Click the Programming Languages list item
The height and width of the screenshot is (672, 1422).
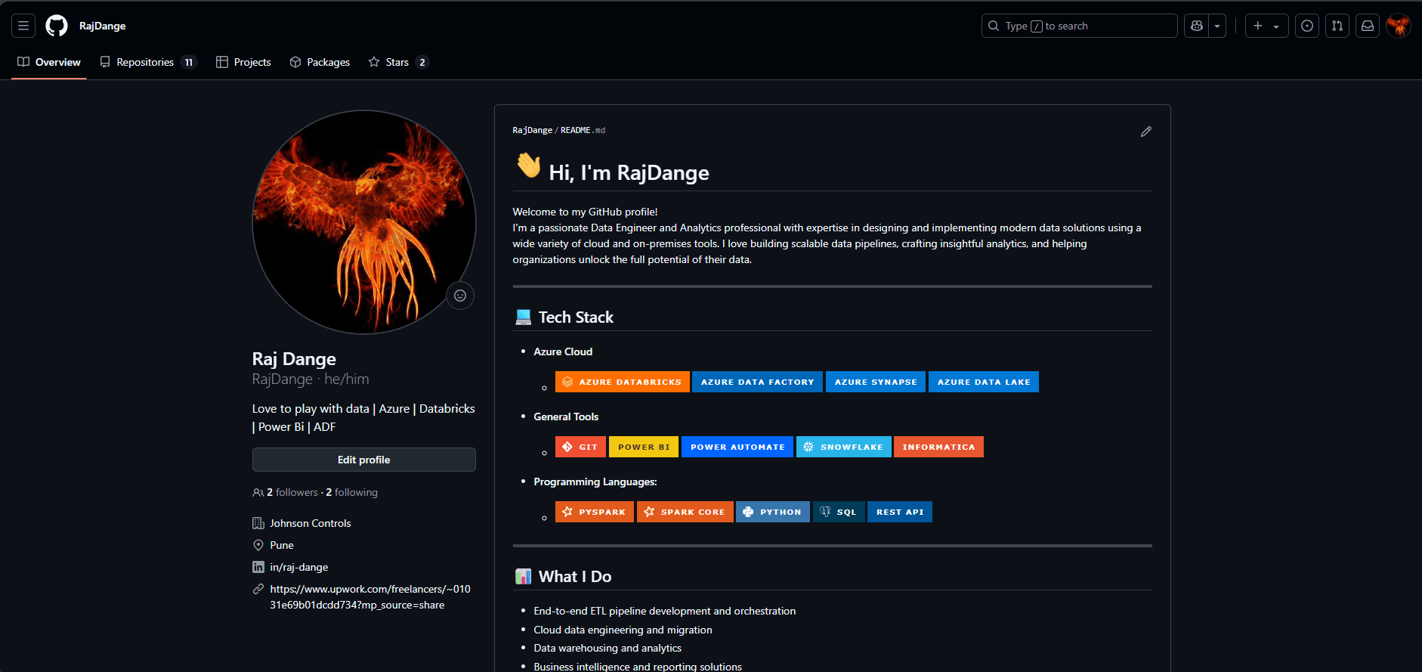(x=595, y=482)
